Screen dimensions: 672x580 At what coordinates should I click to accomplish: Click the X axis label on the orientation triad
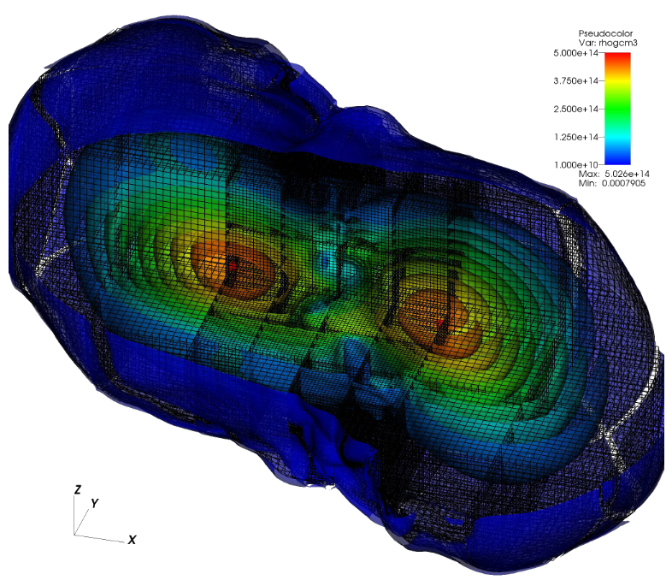pyautogui.click(x=133, y=539)
